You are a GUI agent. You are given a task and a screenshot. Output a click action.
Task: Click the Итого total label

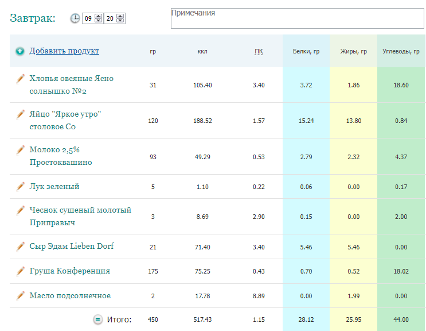click(119, 320)
